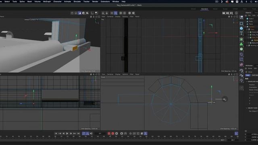This screenshot has height=145, width=258.
Task: Expand the Camera item in Objects list
Action: [x=246, y=27]
